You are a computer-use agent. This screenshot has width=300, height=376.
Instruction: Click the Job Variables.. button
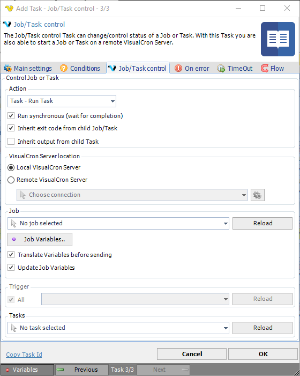40,239
